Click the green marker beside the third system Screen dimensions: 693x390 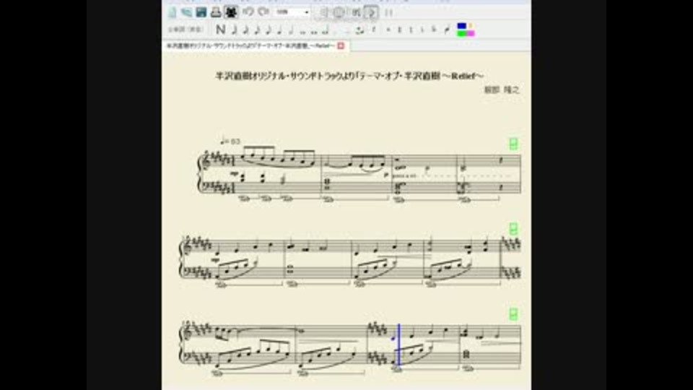[513, 314]
